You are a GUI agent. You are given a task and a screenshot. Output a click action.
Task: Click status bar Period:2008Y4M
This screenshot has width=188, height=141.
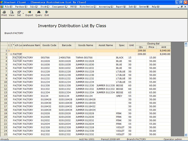pyautogui.click(x=111, y=139)
